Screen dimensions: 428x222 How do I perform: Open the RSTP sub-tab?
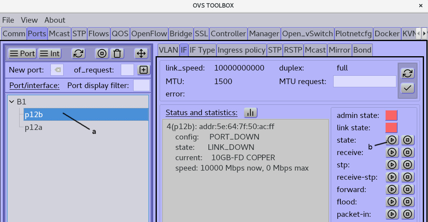click(x=293, y=50)
